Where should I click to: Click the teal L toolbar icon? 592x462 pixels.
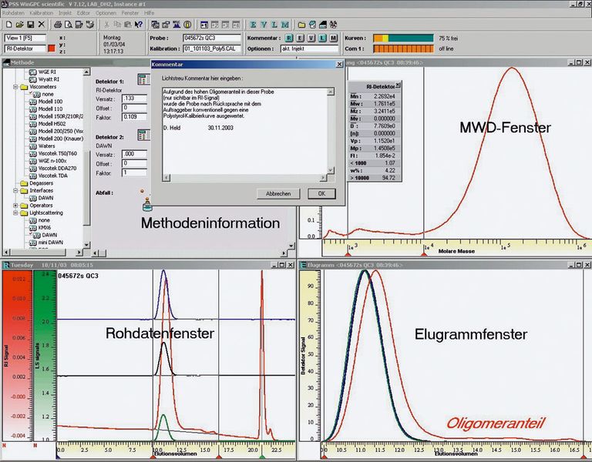coord(274,25)
